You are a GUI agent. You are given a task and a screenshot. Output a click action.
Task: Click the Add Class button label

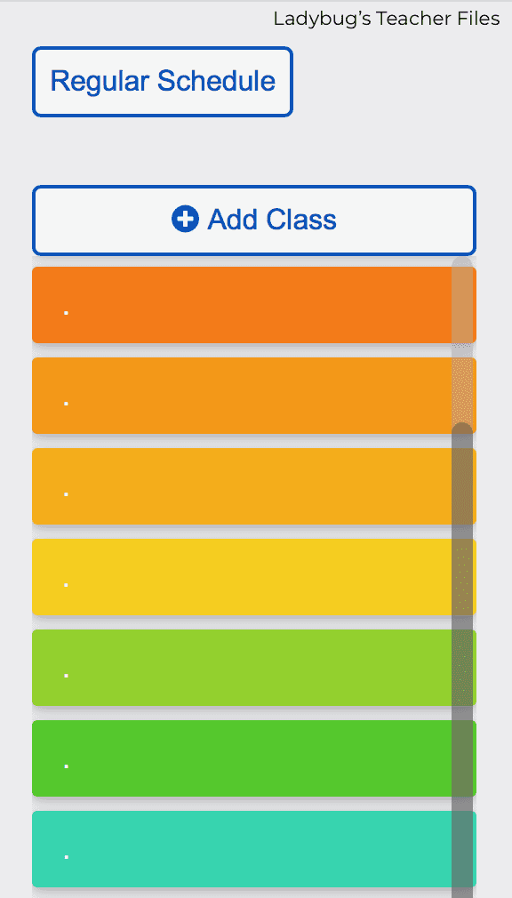coord(271,220)
